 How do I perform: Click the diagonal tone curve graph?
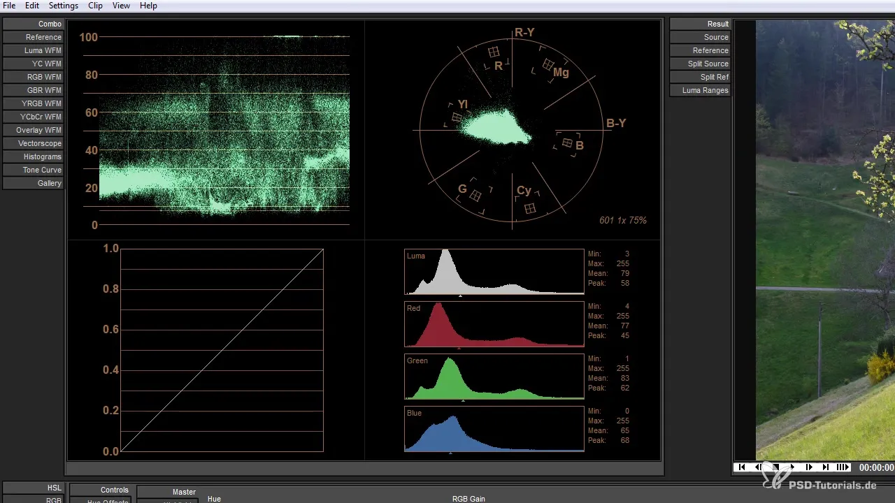pos(222,350)
